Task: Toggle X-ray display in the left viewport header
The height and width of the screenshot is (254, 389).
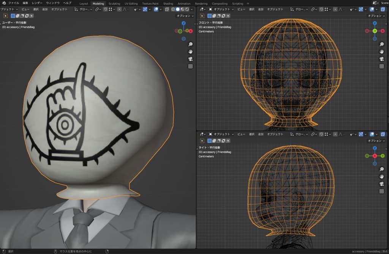Action: pyautogui.click(x=167, y=9)
